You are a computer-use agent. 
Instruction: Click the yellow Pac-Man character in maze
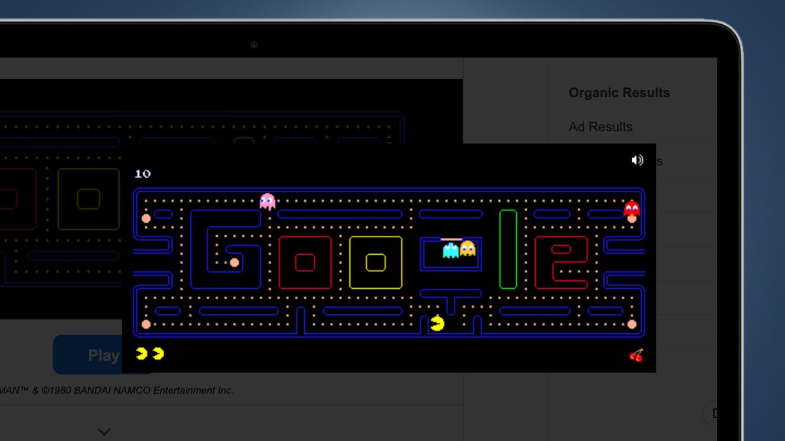[x=438, y=323]
